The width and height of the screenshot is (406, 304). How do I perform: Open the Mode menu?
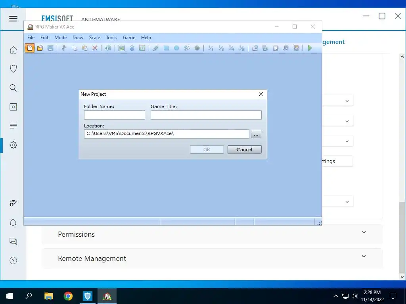[60, 38]
